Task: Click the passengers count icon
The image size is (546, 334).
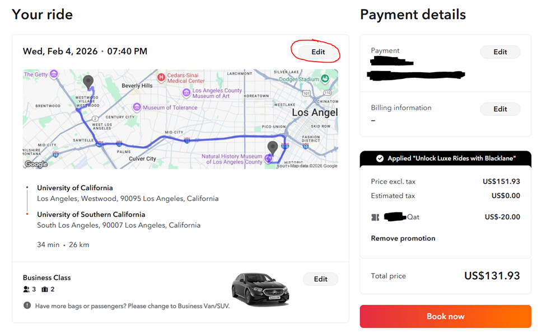Action: coord(26,289)
